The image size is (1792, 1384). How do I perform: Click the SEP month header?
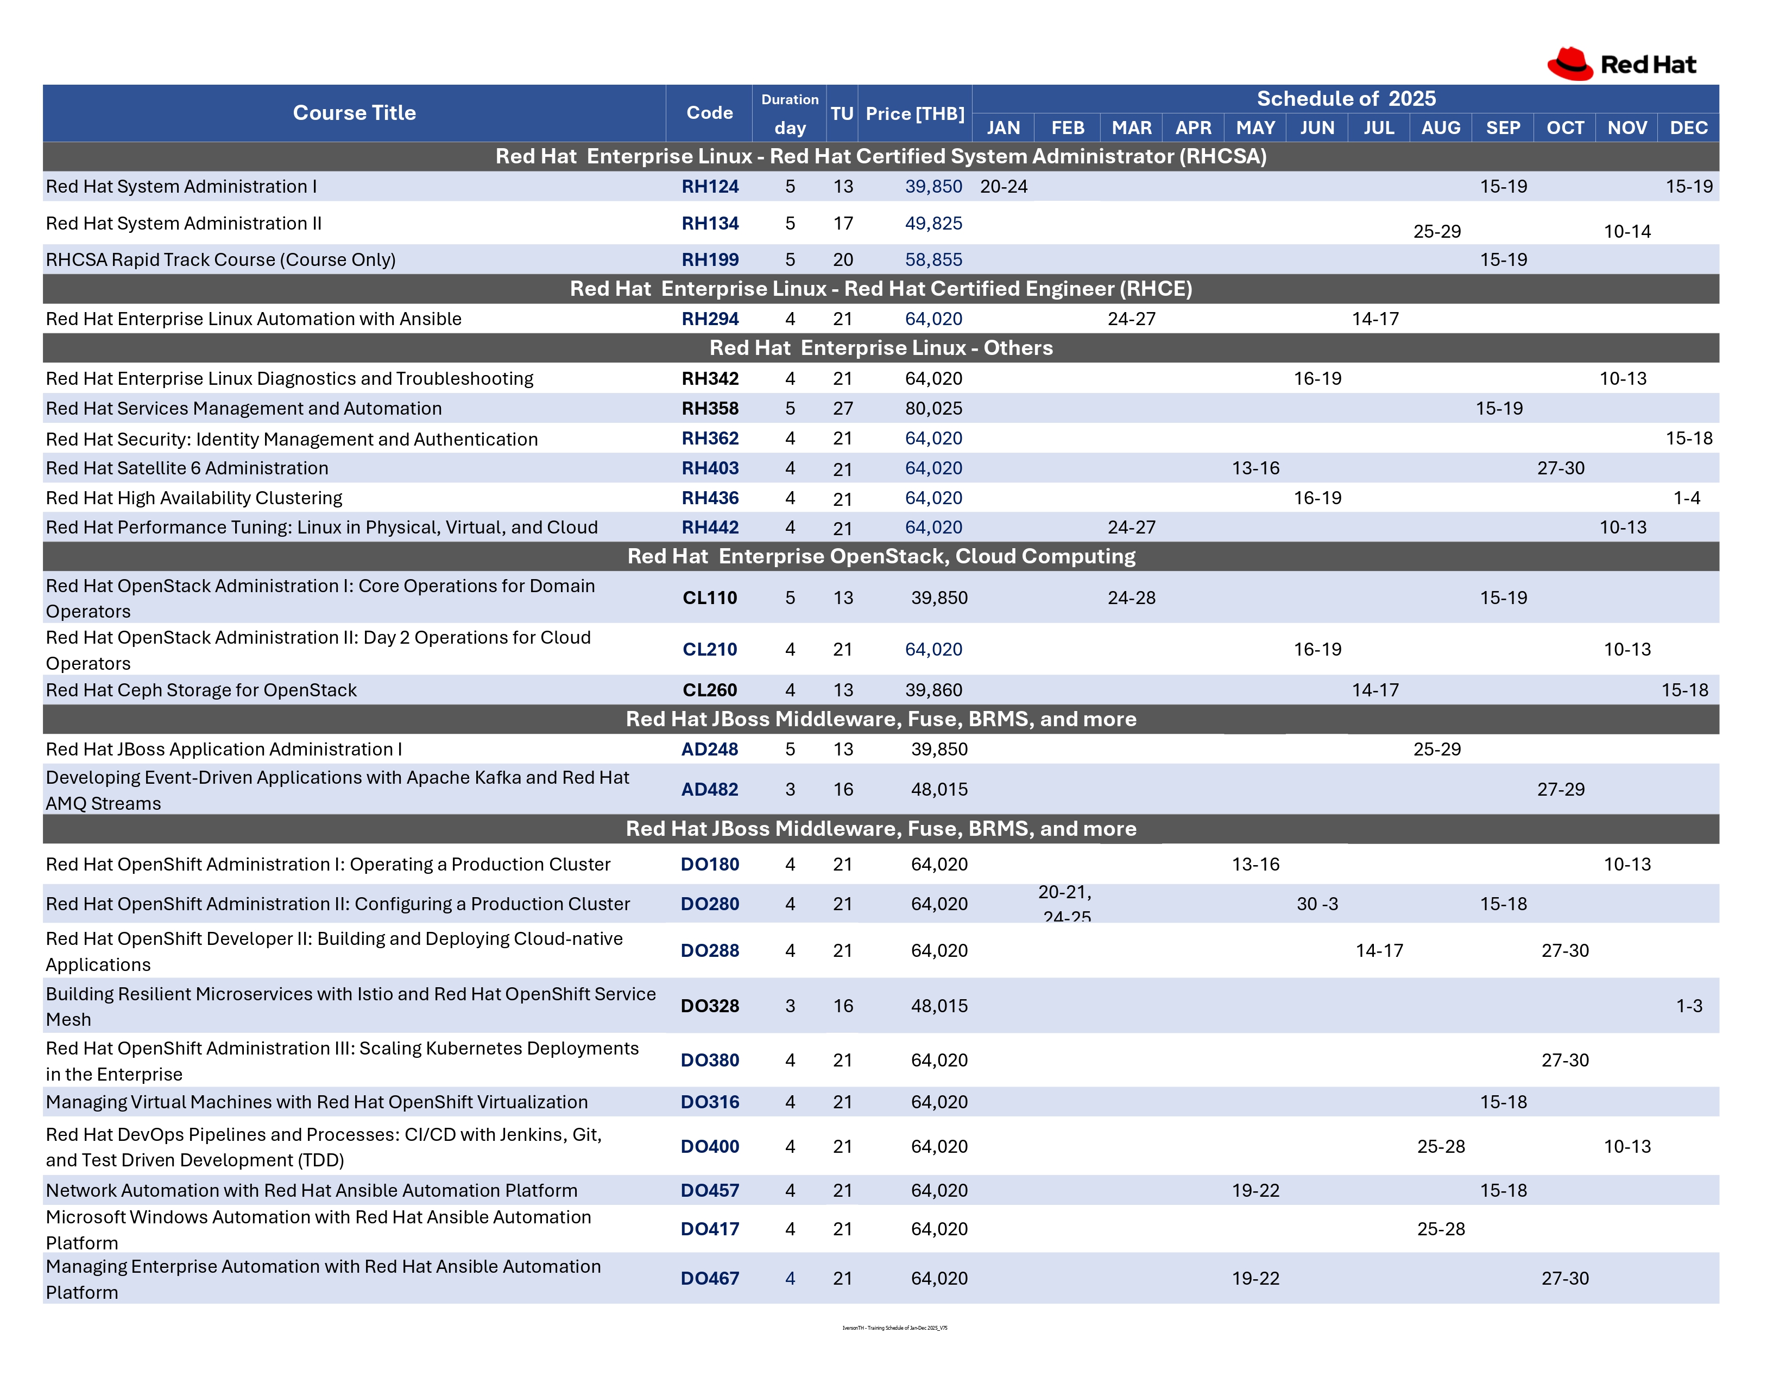[x=1503, y=128]
